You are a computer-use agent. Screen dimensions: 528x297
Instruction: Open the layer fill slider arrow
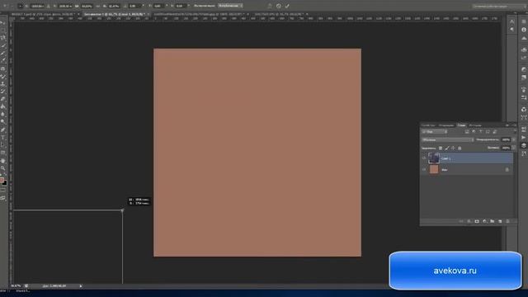pyautogui.click(x=513, y=148)
